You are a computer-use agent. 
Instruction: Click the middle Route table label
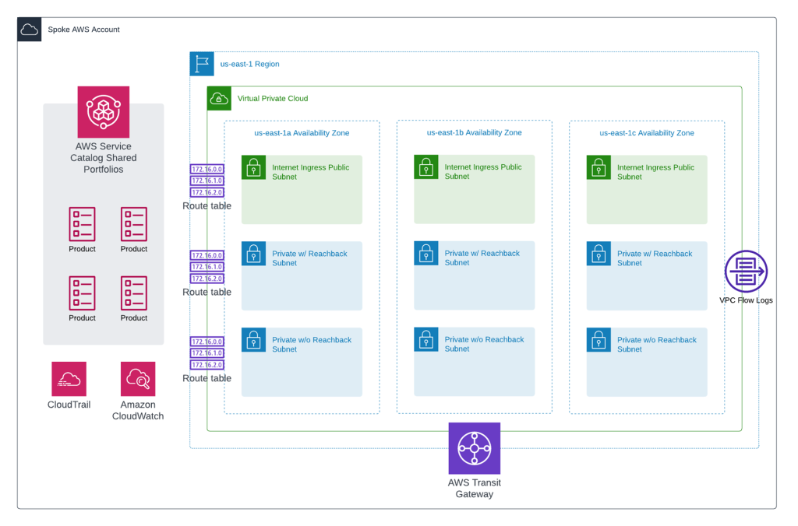click(x=207, y=292)
